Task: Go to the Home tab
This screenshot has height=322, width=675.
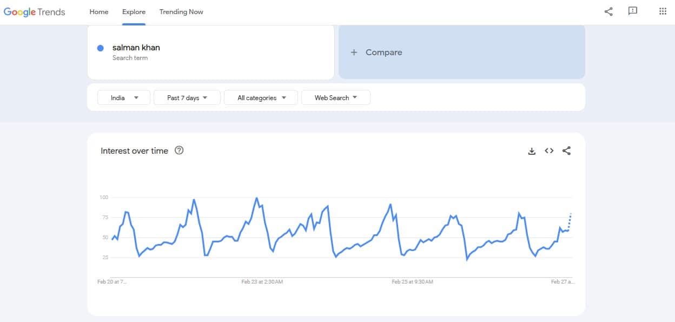Action: (99, 12)
